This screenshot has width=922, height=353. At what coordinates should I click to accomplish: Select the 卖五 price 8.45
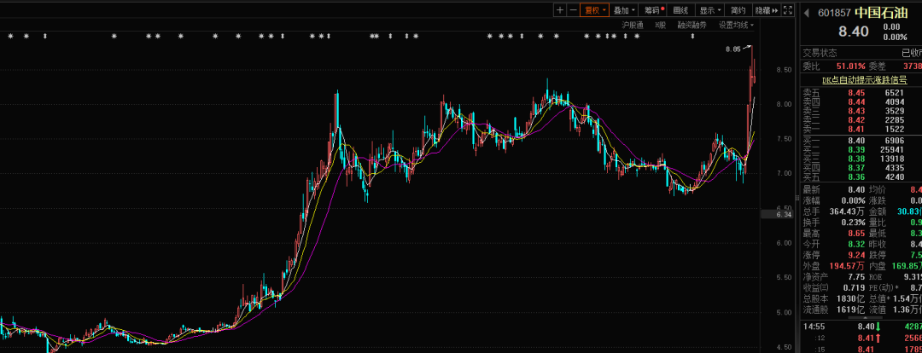pyautogui.click(x=856, y=93)
